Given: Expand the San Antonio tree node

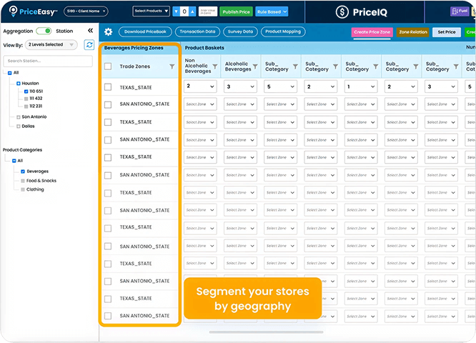Looking at the screenshot, I should (x=18, y=117).
